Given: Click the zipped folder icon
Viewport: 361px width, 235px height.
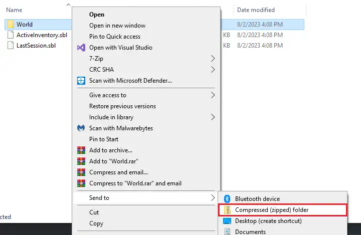Looking at the screenshot, I should coord(227,210).
